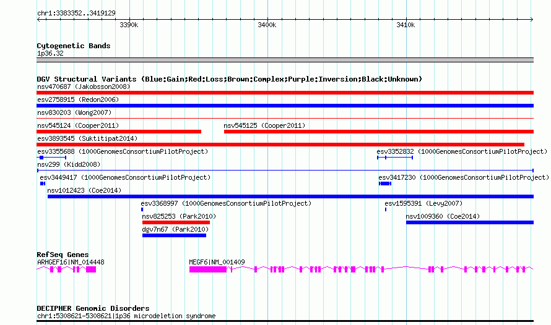Screen dimensions: 551x325
Task: Click the esv3449417 label text
Action: (x=125, y=177)
